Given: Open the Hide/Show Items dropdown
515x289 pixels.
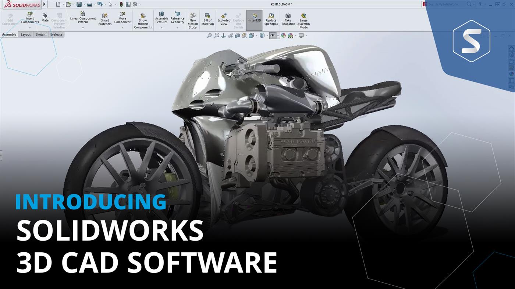Looking at the screenshot, I should pyautogui.click(x=278, y=35).
